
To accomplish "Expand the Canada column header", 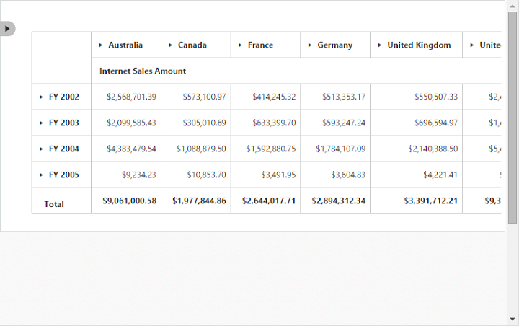I will (170, 45).
